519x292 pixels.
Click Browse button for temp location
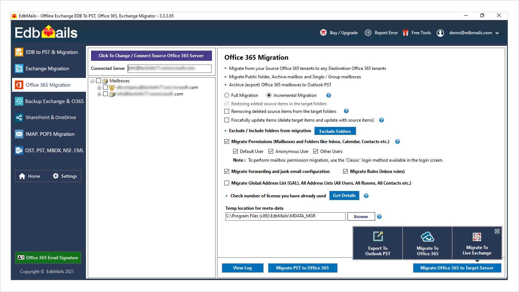coord(361,217)
